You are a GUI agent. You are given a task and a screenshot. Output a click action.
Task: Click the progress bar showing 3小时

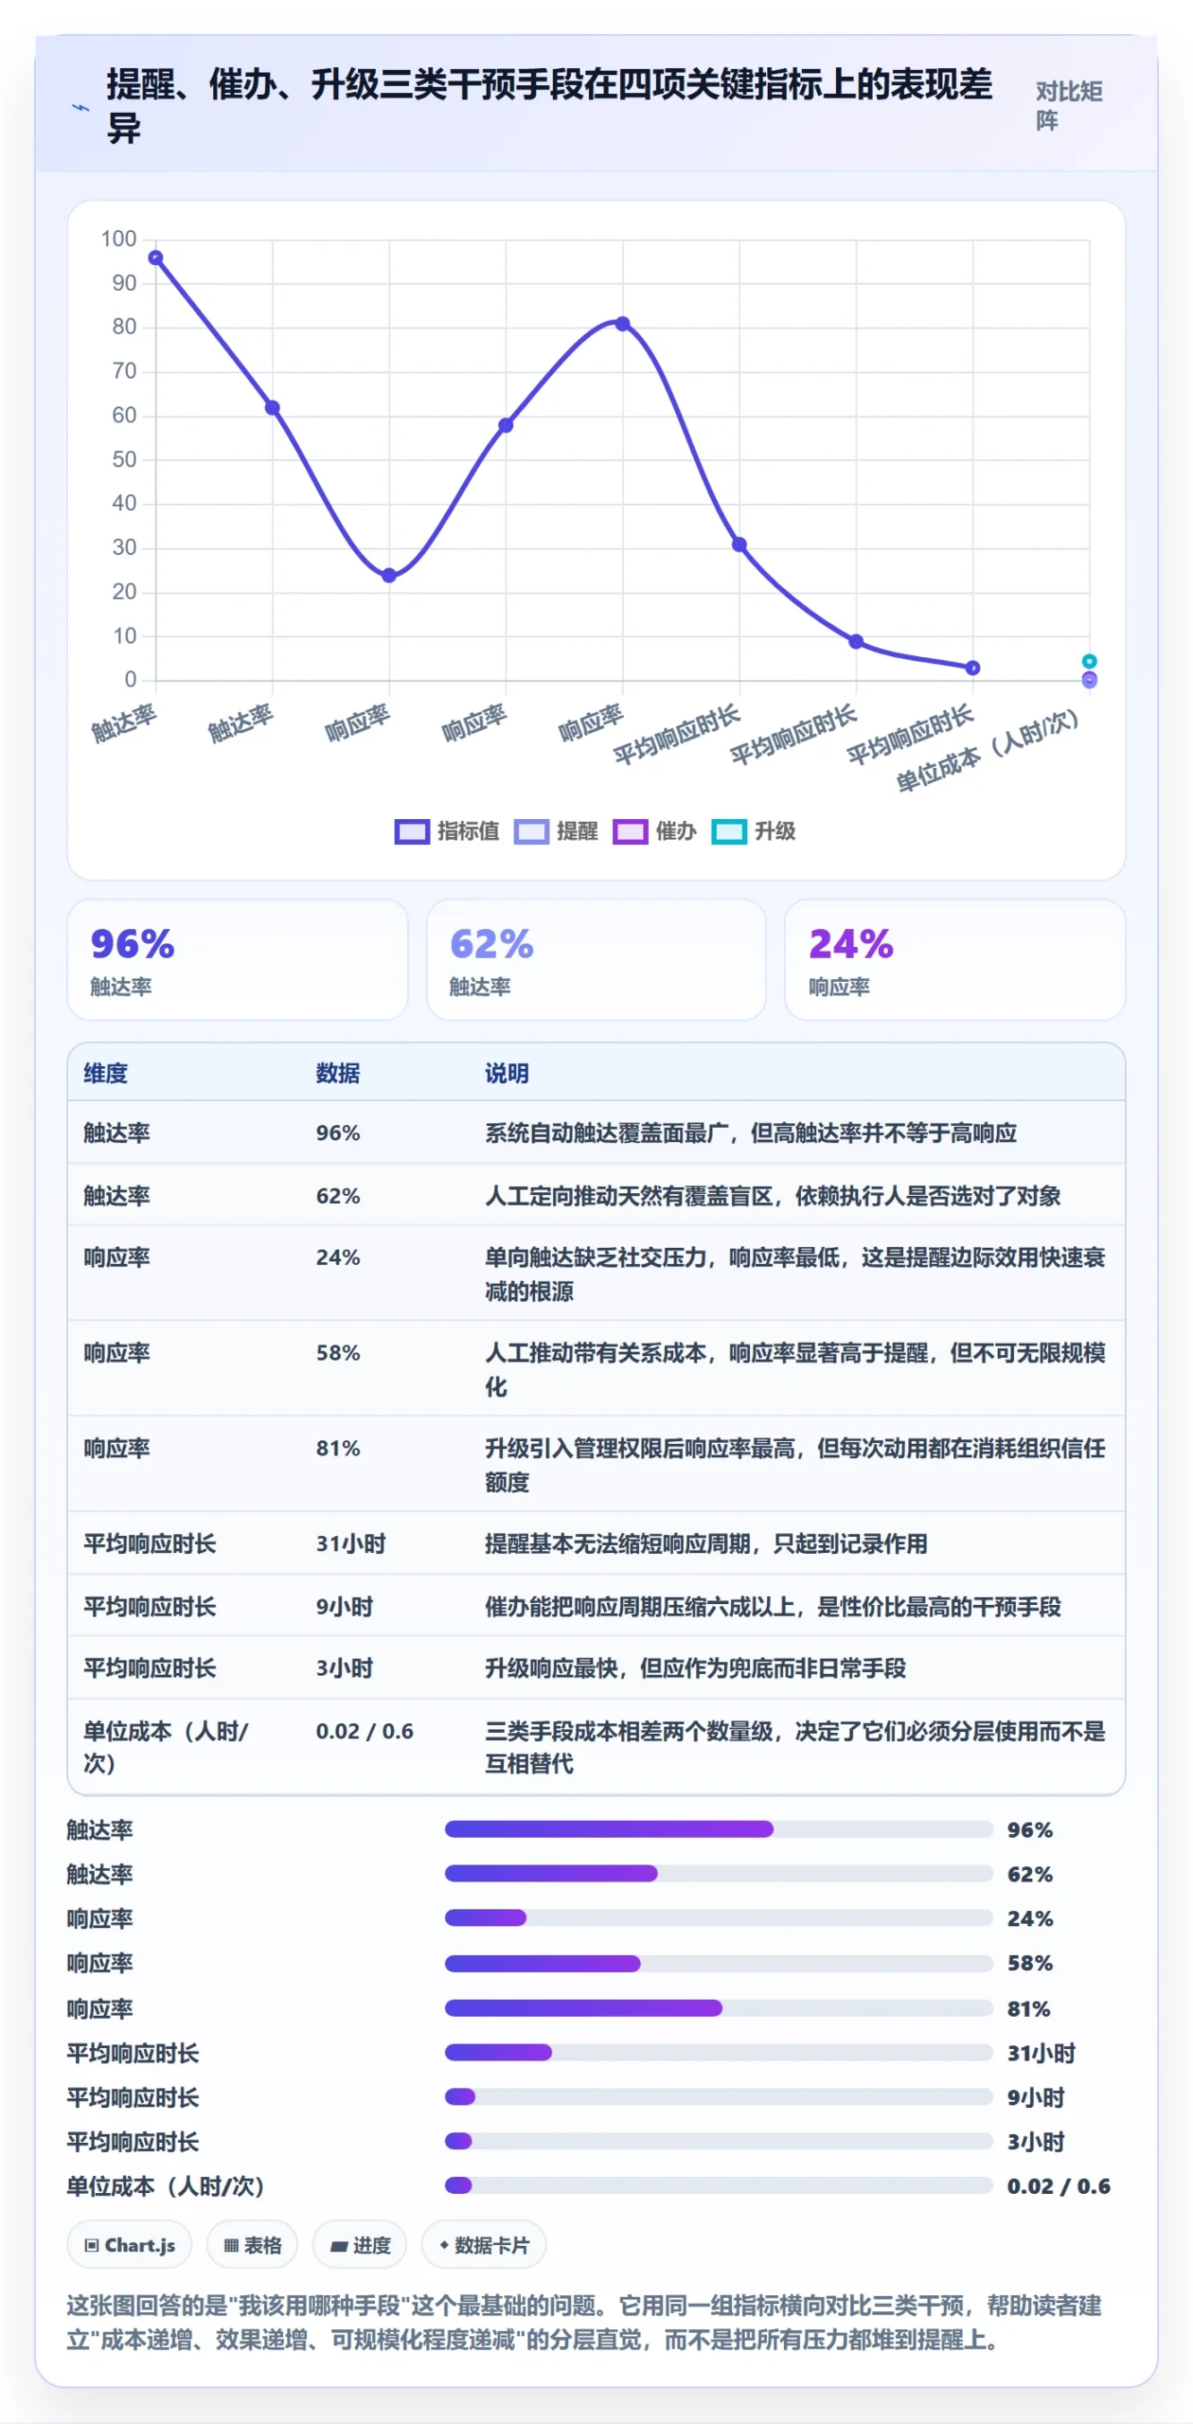click(x=719, y=2142)
